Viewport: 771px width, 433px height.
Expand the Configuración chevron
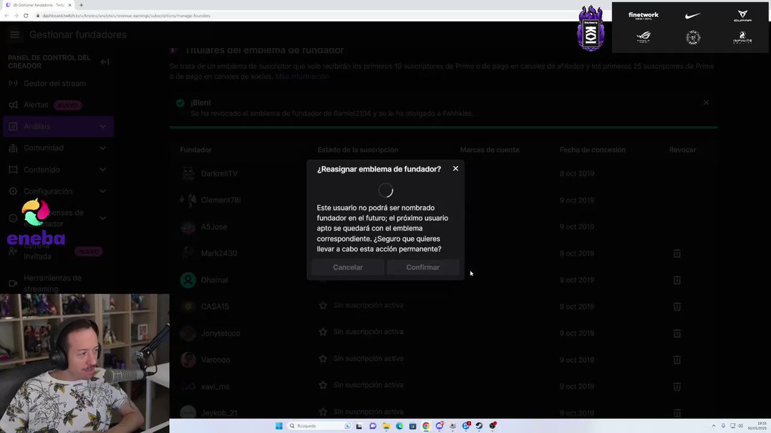pyautogui.click(x=103, y=192)
